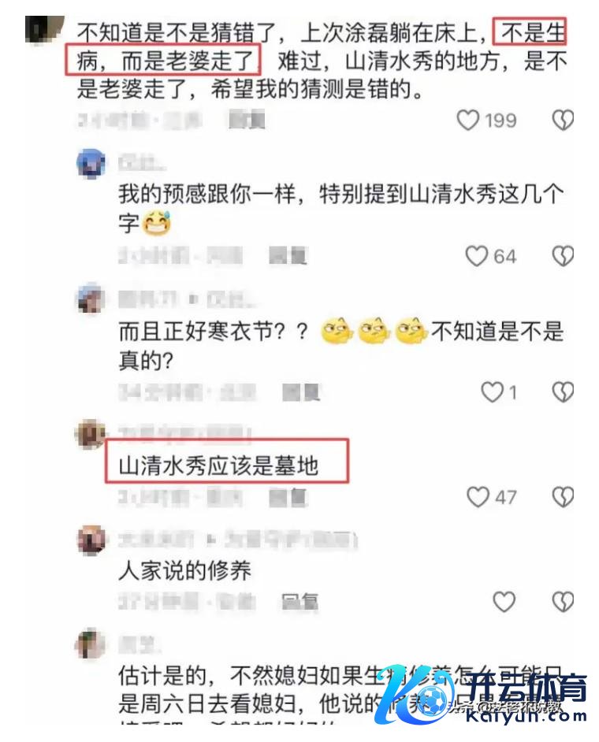This screenshot has width=599, height=742.
Task: Like the 山清水秀应该是墓地 comment
Action: point(478,497)
